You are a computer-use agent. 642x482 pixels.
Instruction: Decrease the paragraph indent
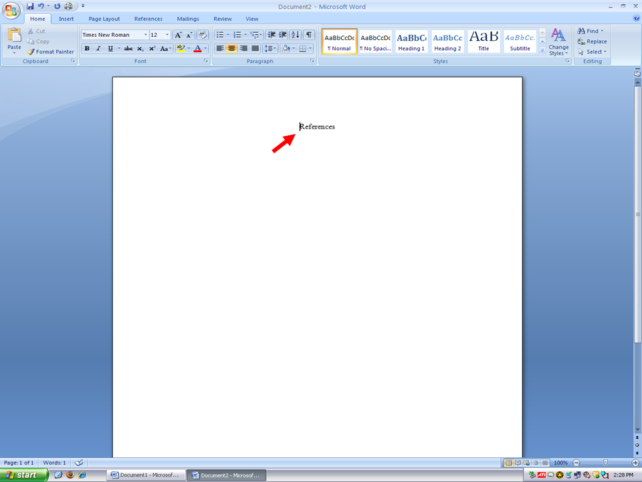(x=271, y=35)
